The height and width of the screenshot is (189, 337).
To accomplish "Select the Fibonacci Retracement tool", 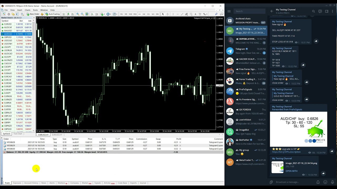I will point(191,14).
